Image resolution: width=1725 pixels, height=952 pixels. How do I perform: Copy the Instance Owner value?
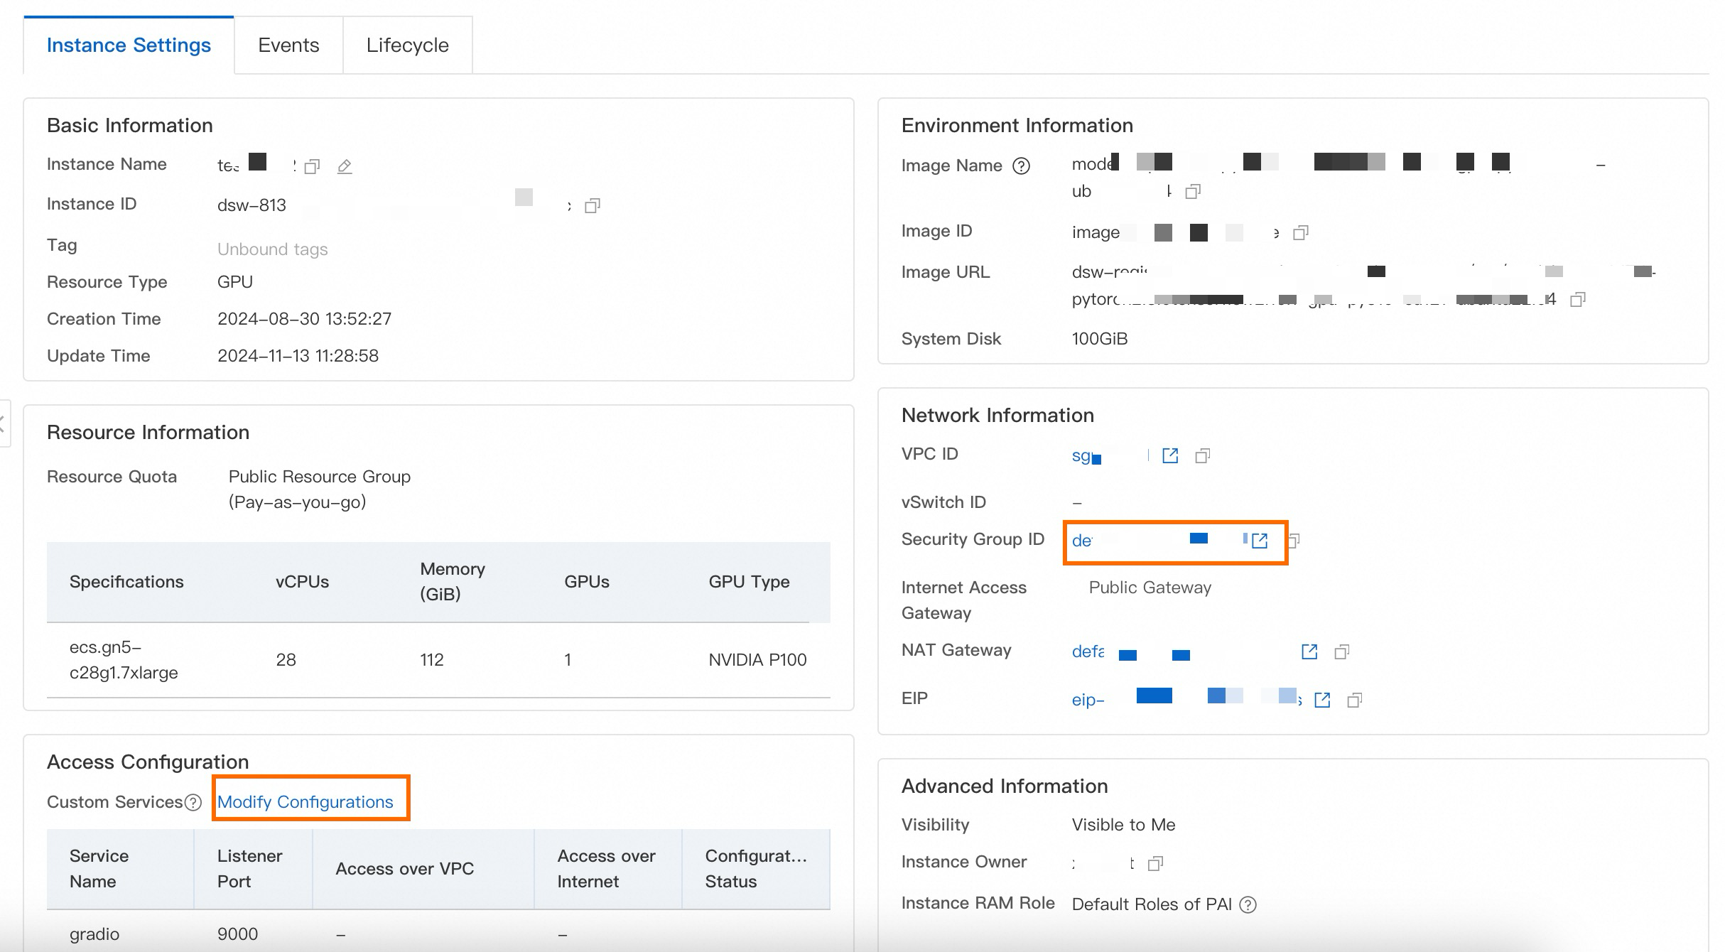(x=1155, y=863)
